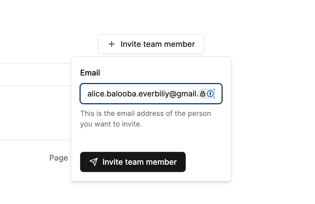The height and width of the screenshot is (204, 315).
Task: Click the partially hidden Page text
Action: click(x=59, y=158)
